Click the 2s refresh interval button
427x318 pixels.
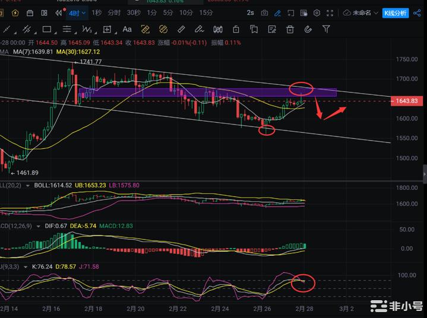pos(250,12)
